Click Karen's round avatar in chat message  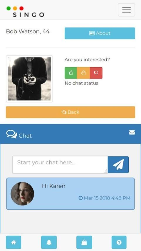tap(22, 193)
